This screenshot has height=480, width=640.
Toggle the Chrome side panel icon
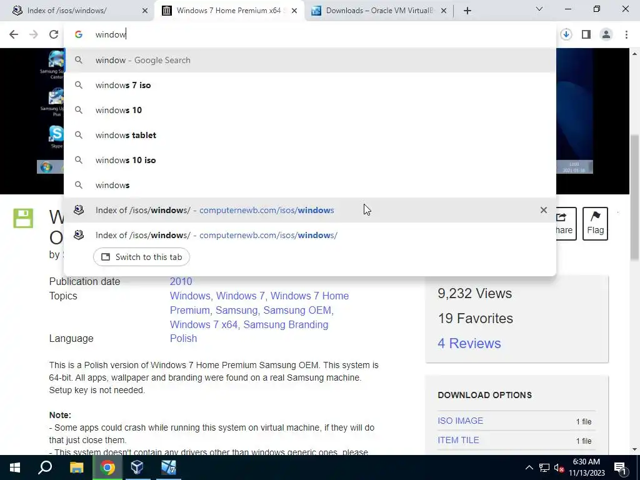[x=586, y=34]
